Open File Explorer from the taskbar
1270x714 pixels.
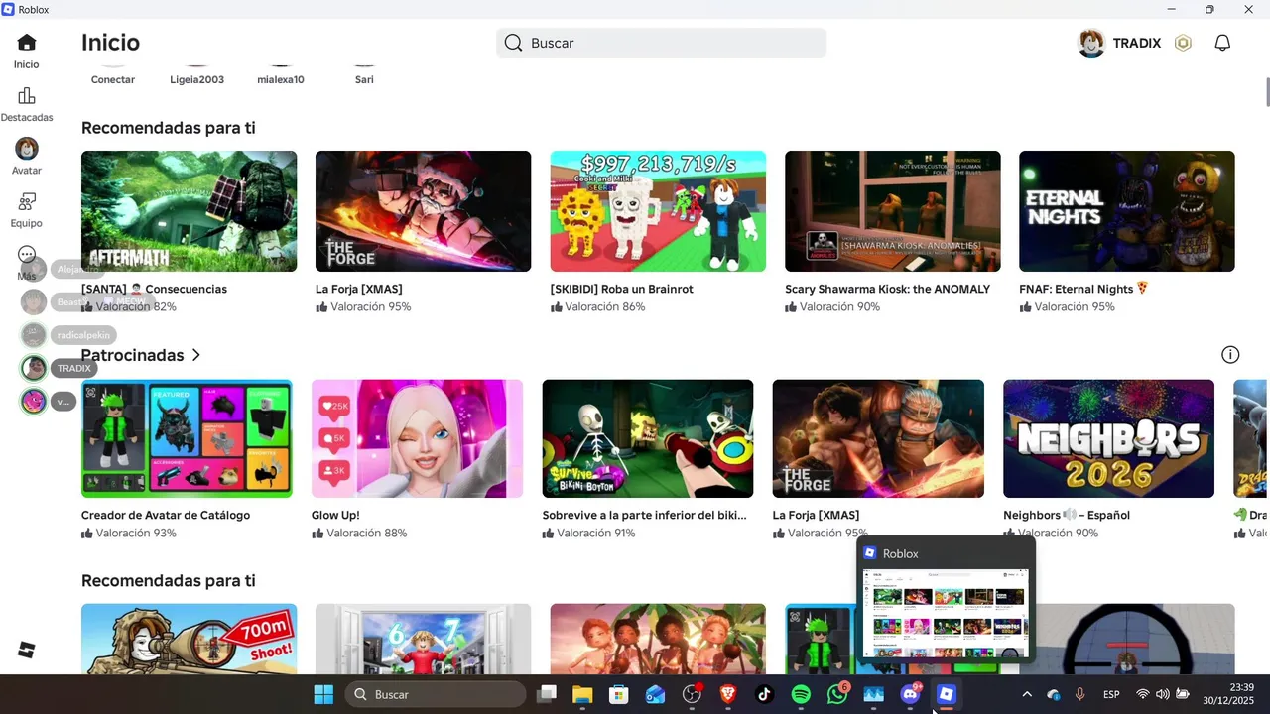pyautogui.click(x=582, y=694)
